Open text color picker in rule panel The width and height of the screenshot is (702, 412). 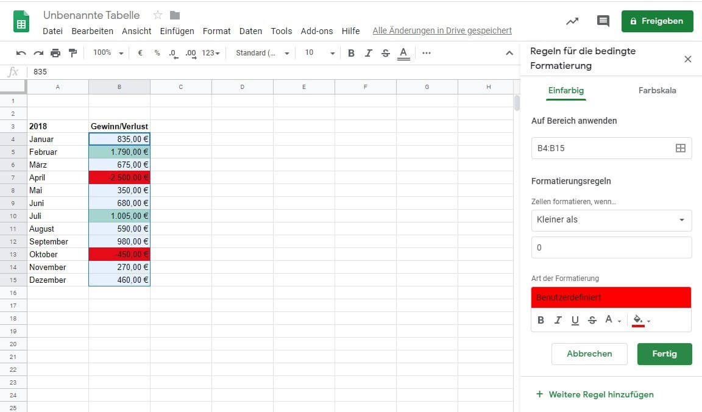point(612,320)
